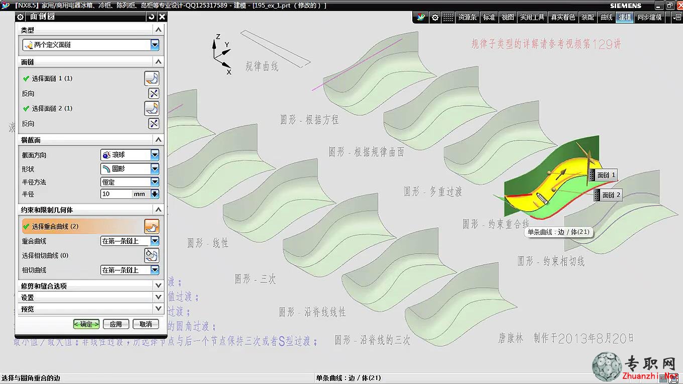This screenshot has height=384, width=683.
Task: Click the 圆形 - 沿脊线线性 annotation
Action: pos(312,312)
